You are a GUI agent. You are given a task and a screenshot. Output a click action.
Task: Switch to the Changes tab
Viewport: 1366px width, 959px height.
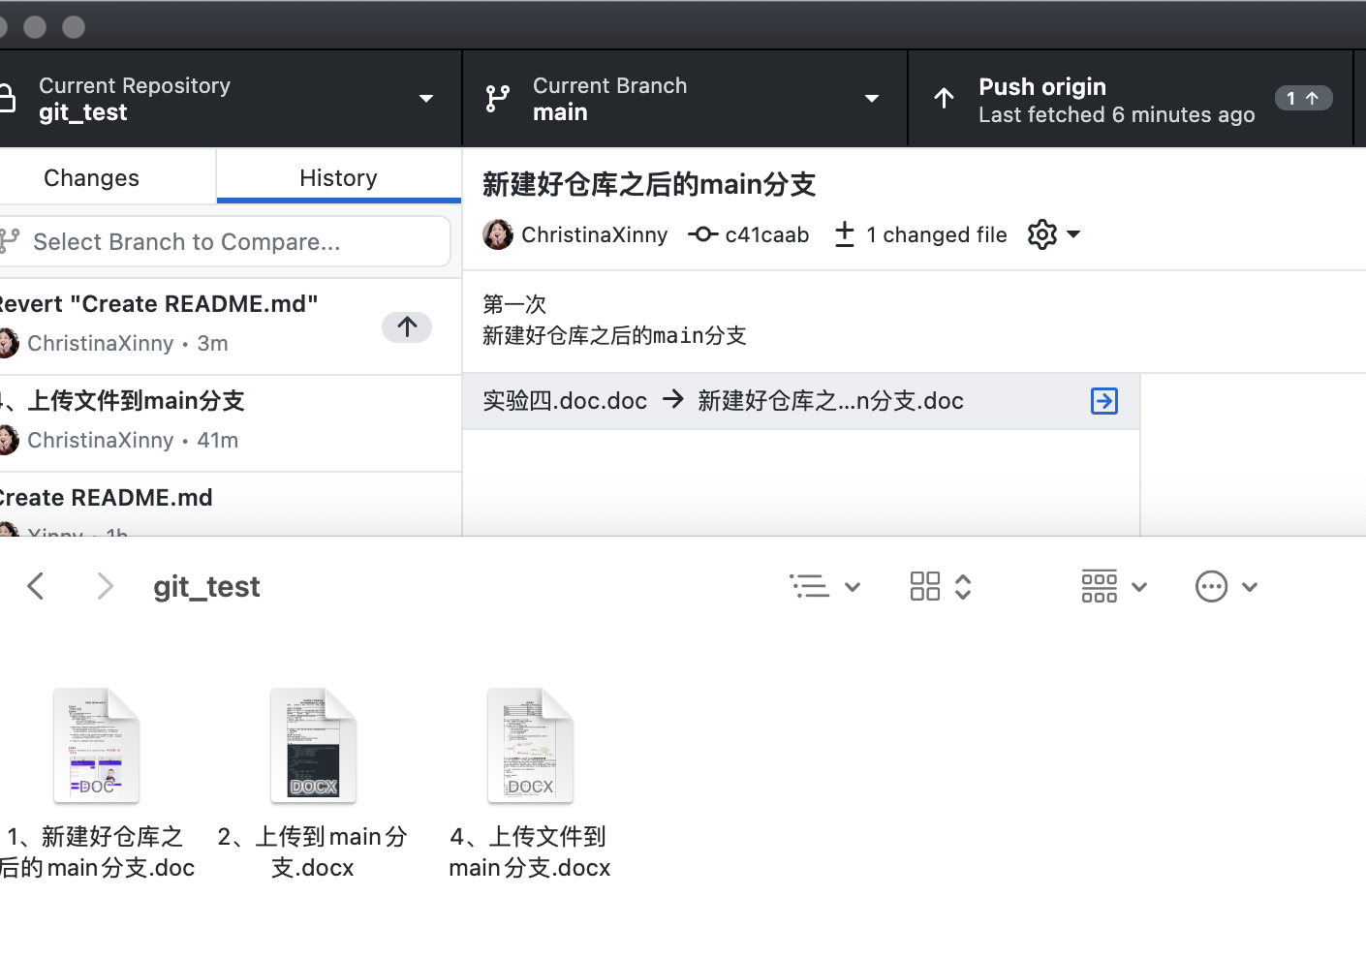click(x=90, y=177)
